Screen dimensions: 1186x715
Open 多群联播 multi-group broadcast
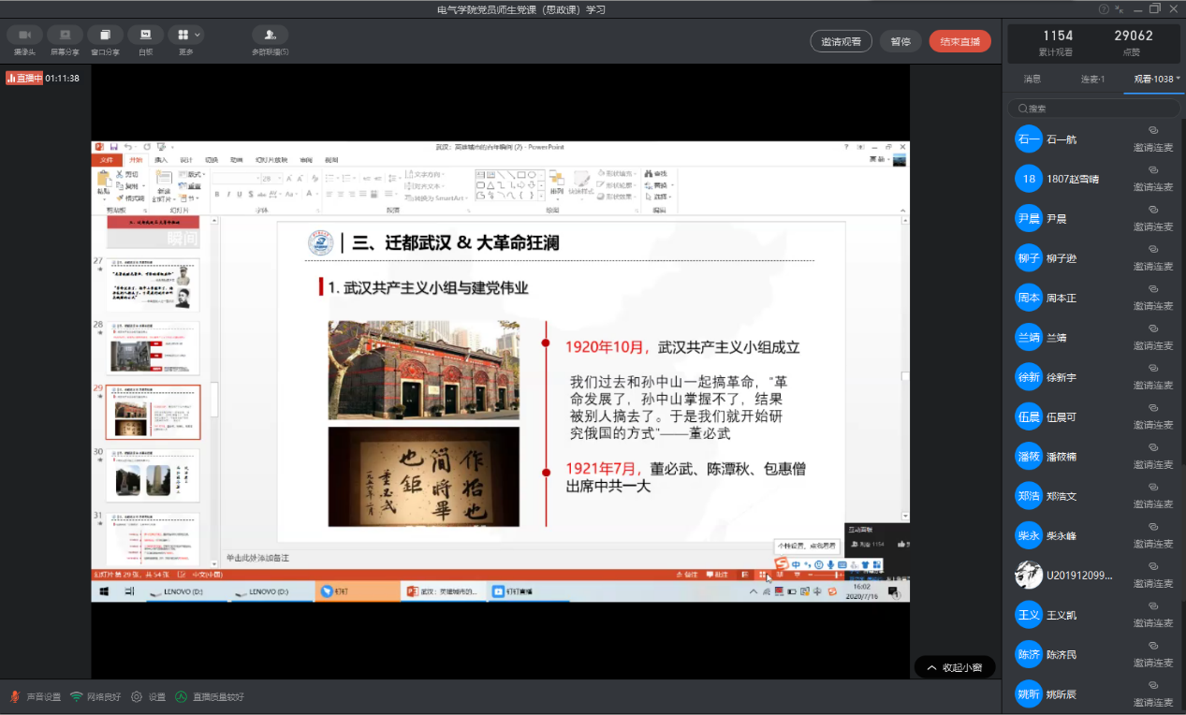[270, 36]
